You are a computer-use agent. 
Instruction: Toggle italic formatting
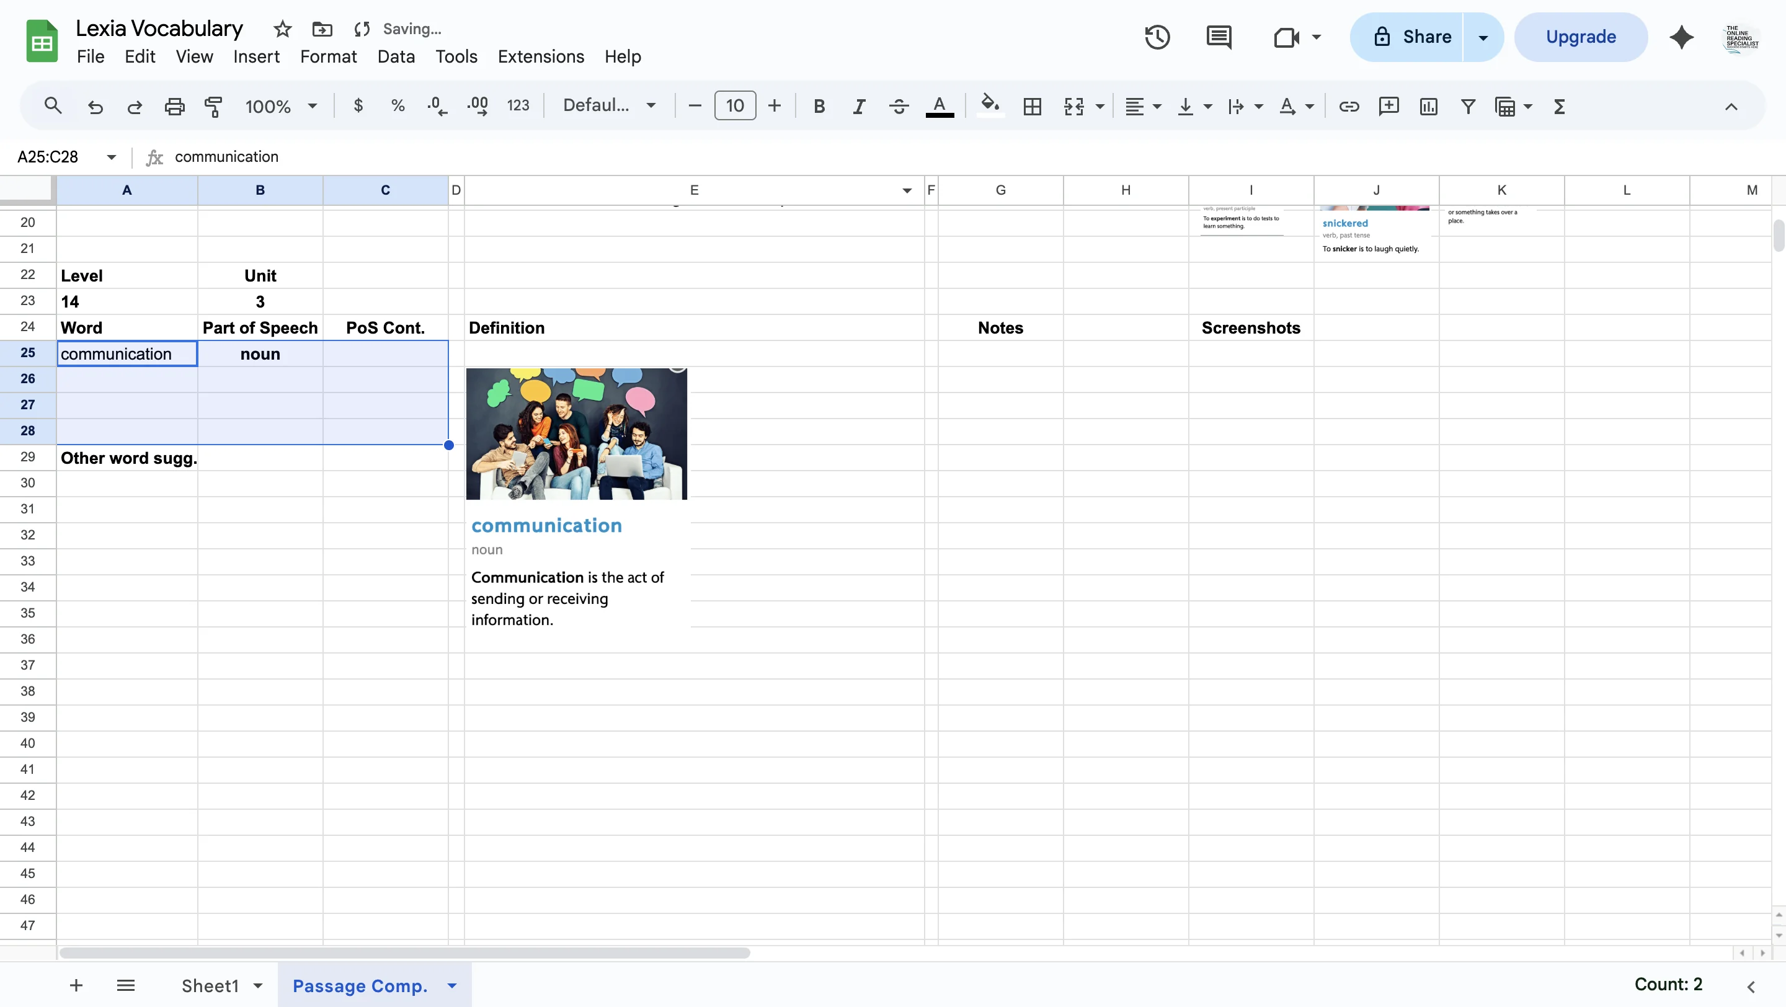(858, 106)
